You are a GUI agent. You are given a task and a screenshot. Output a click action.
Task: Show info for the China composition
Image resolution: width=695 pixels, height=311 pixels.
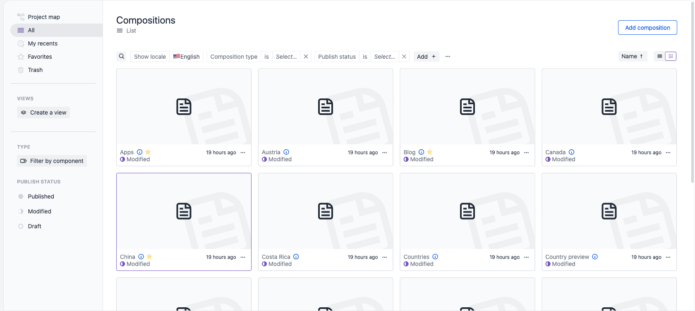(x=141, y=257)
